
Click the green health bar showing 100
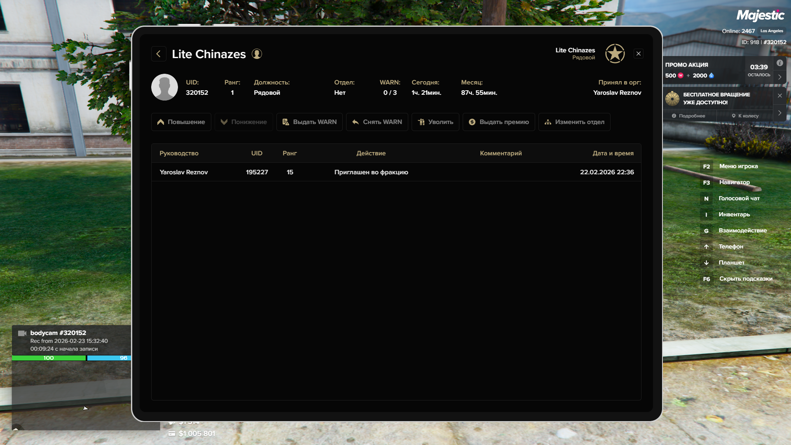[49, 358]
